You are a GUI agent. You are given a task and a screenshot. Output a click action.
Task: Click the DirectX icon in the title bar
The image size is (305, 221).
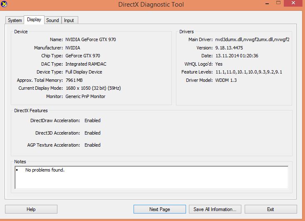point(4,4)
